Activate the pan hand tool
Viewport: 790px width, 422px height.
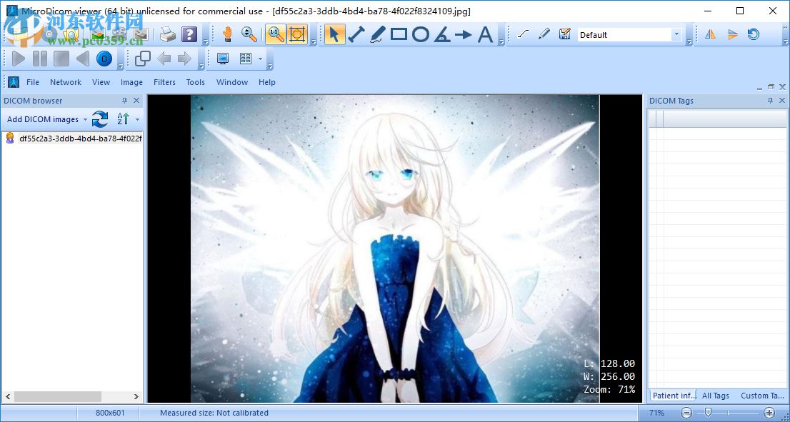coord(227,34)
